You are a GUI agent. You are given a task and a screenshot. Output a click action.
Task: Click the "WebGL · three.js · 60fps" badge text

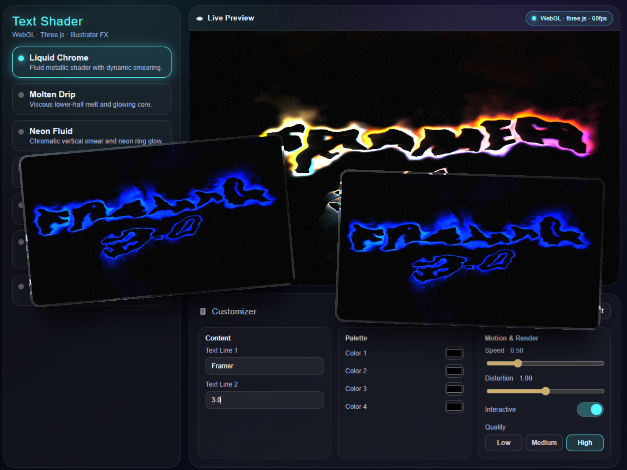573,18
